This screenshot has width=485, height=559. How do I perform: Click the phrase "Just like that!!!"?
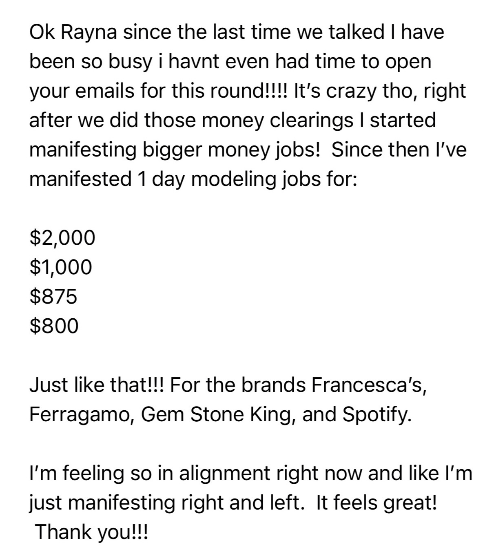point(96,385)
